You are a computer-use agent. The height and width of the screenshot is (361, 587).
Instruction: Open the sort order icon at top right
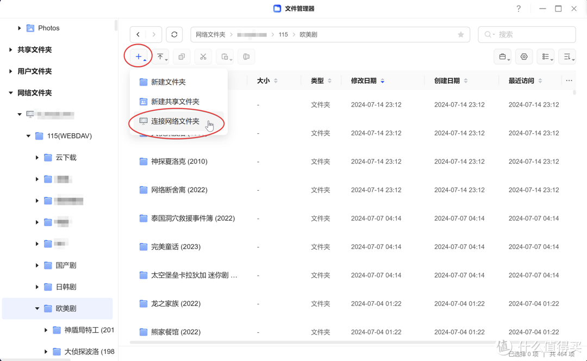coord(567,57)
